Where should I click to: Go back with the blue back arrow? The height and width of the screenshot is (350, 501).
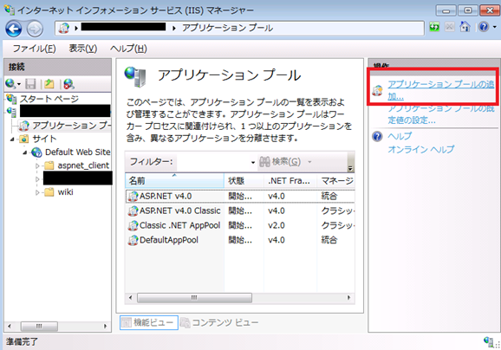point(13,29)
